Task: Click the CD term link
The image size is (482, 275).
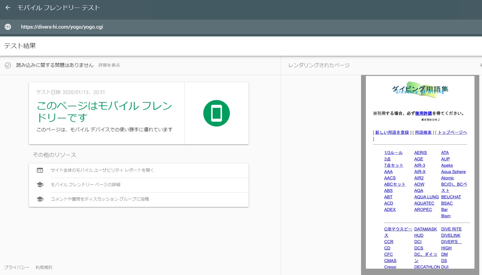Action: [387, 248]
